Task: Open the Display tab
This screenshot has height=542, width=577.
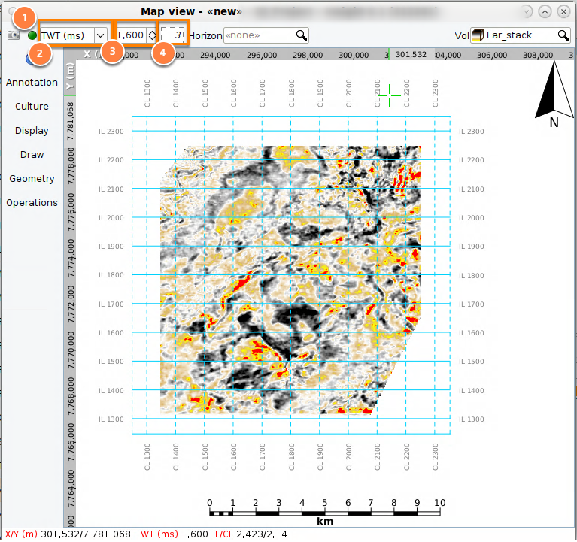Action: 32,131
